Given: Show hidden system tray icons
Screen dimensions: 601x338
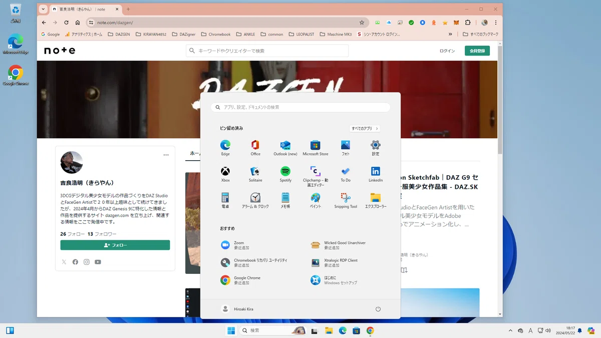Looking at the screenshot, I should pyautogui.click(x=510, y=330).
